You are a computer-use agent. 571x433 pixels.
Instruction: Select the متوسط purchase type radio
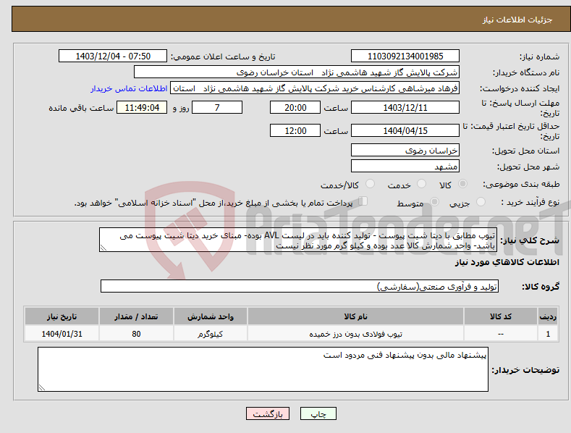(434, 202)
